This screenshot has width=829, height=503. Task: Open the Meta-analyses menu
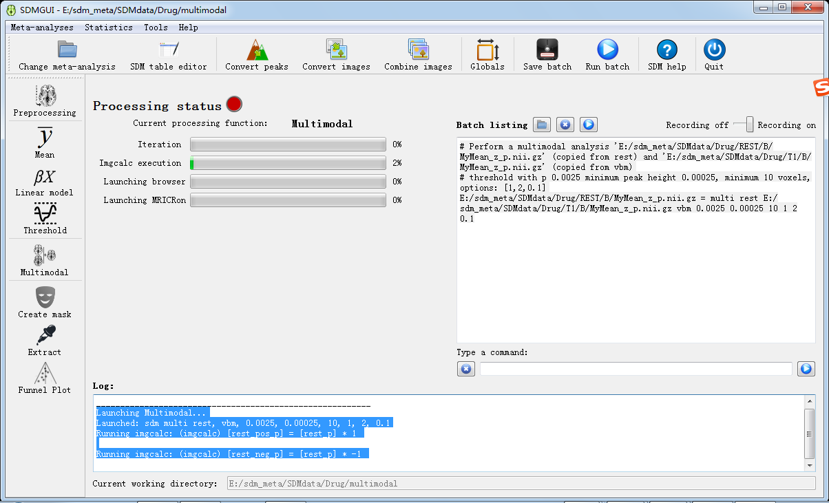(x=41, y=28)
